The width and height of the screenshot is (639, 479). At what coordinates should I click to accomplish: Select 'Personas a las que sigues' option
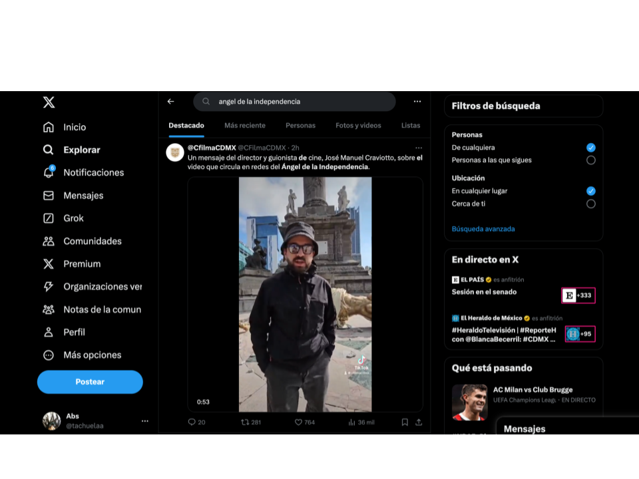pos(590,160)
